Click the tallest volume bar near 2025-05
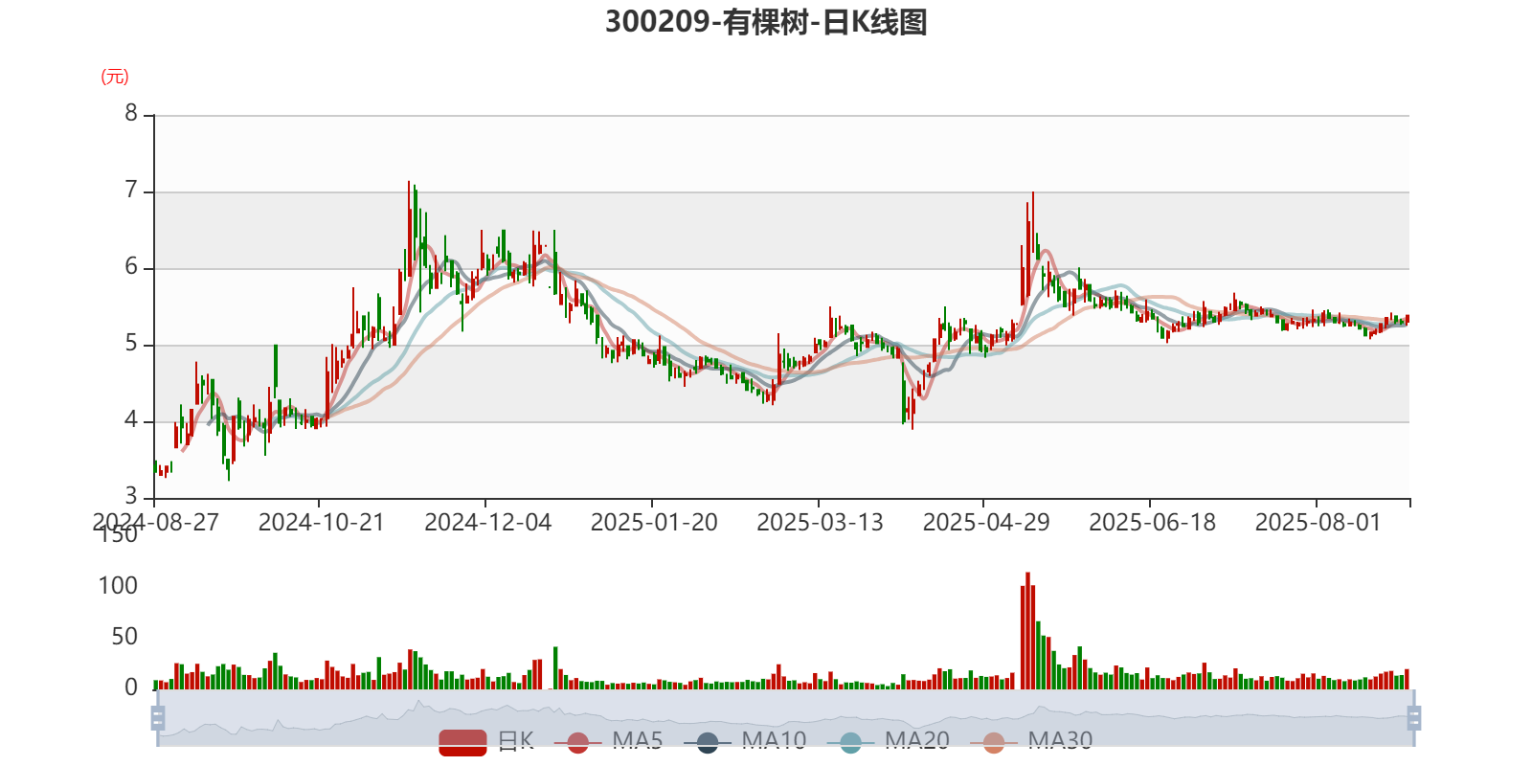The width and height of the screenshot is (1532, 766). [x=1027, y=631]
